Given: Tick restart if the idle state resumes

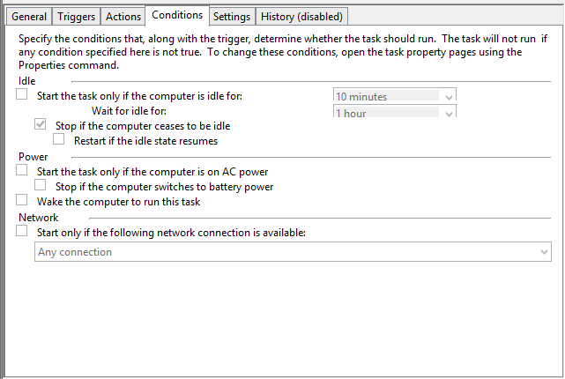Looking at the screenshot, I should pyautogui.click(x=59, y=139).
